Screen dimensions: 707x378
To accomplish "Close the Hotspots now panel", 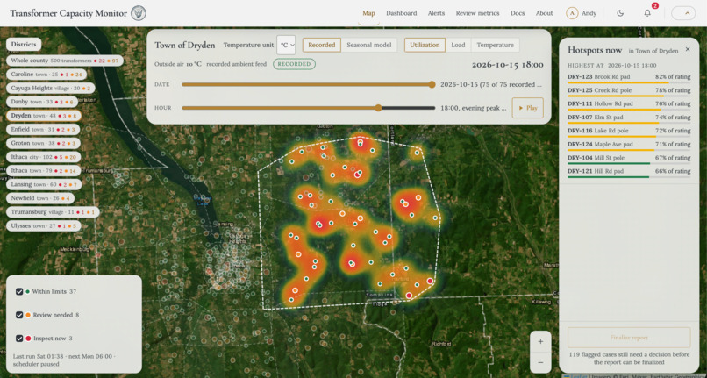I will 688,49.
